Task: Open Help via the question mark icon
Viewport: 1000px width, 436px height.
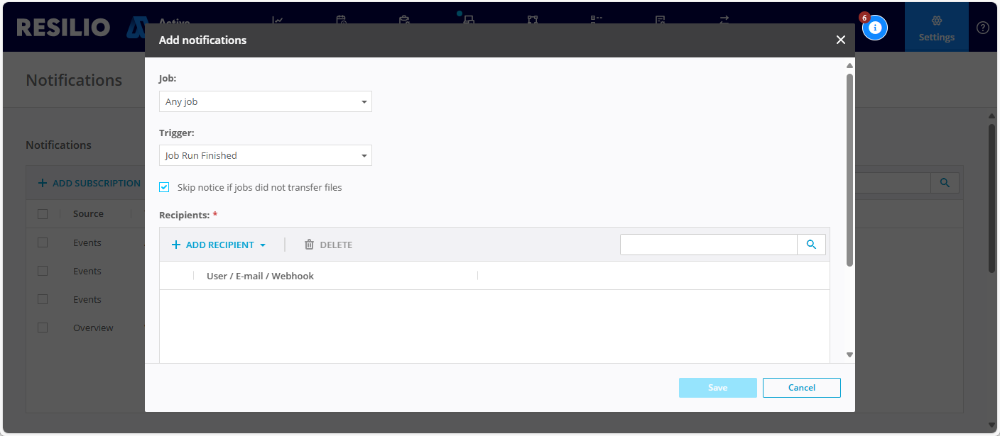Action: pyautogui.click(x=983, y=27)
